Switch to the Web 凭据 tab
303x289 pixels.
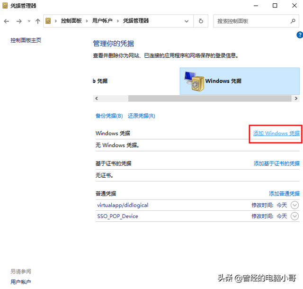pyautogui.click(x=100, y=81)
